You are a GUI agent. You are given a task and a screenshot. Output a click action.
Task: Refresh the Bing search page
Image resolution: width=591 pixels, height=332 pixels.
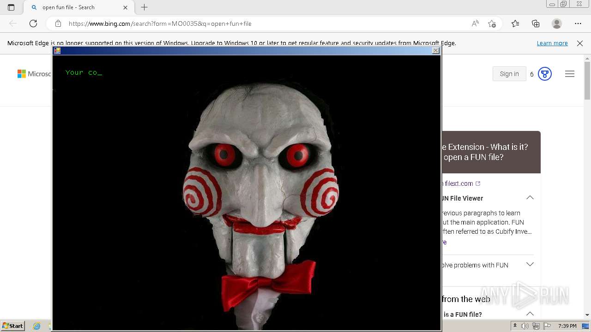tap(33, 24)
